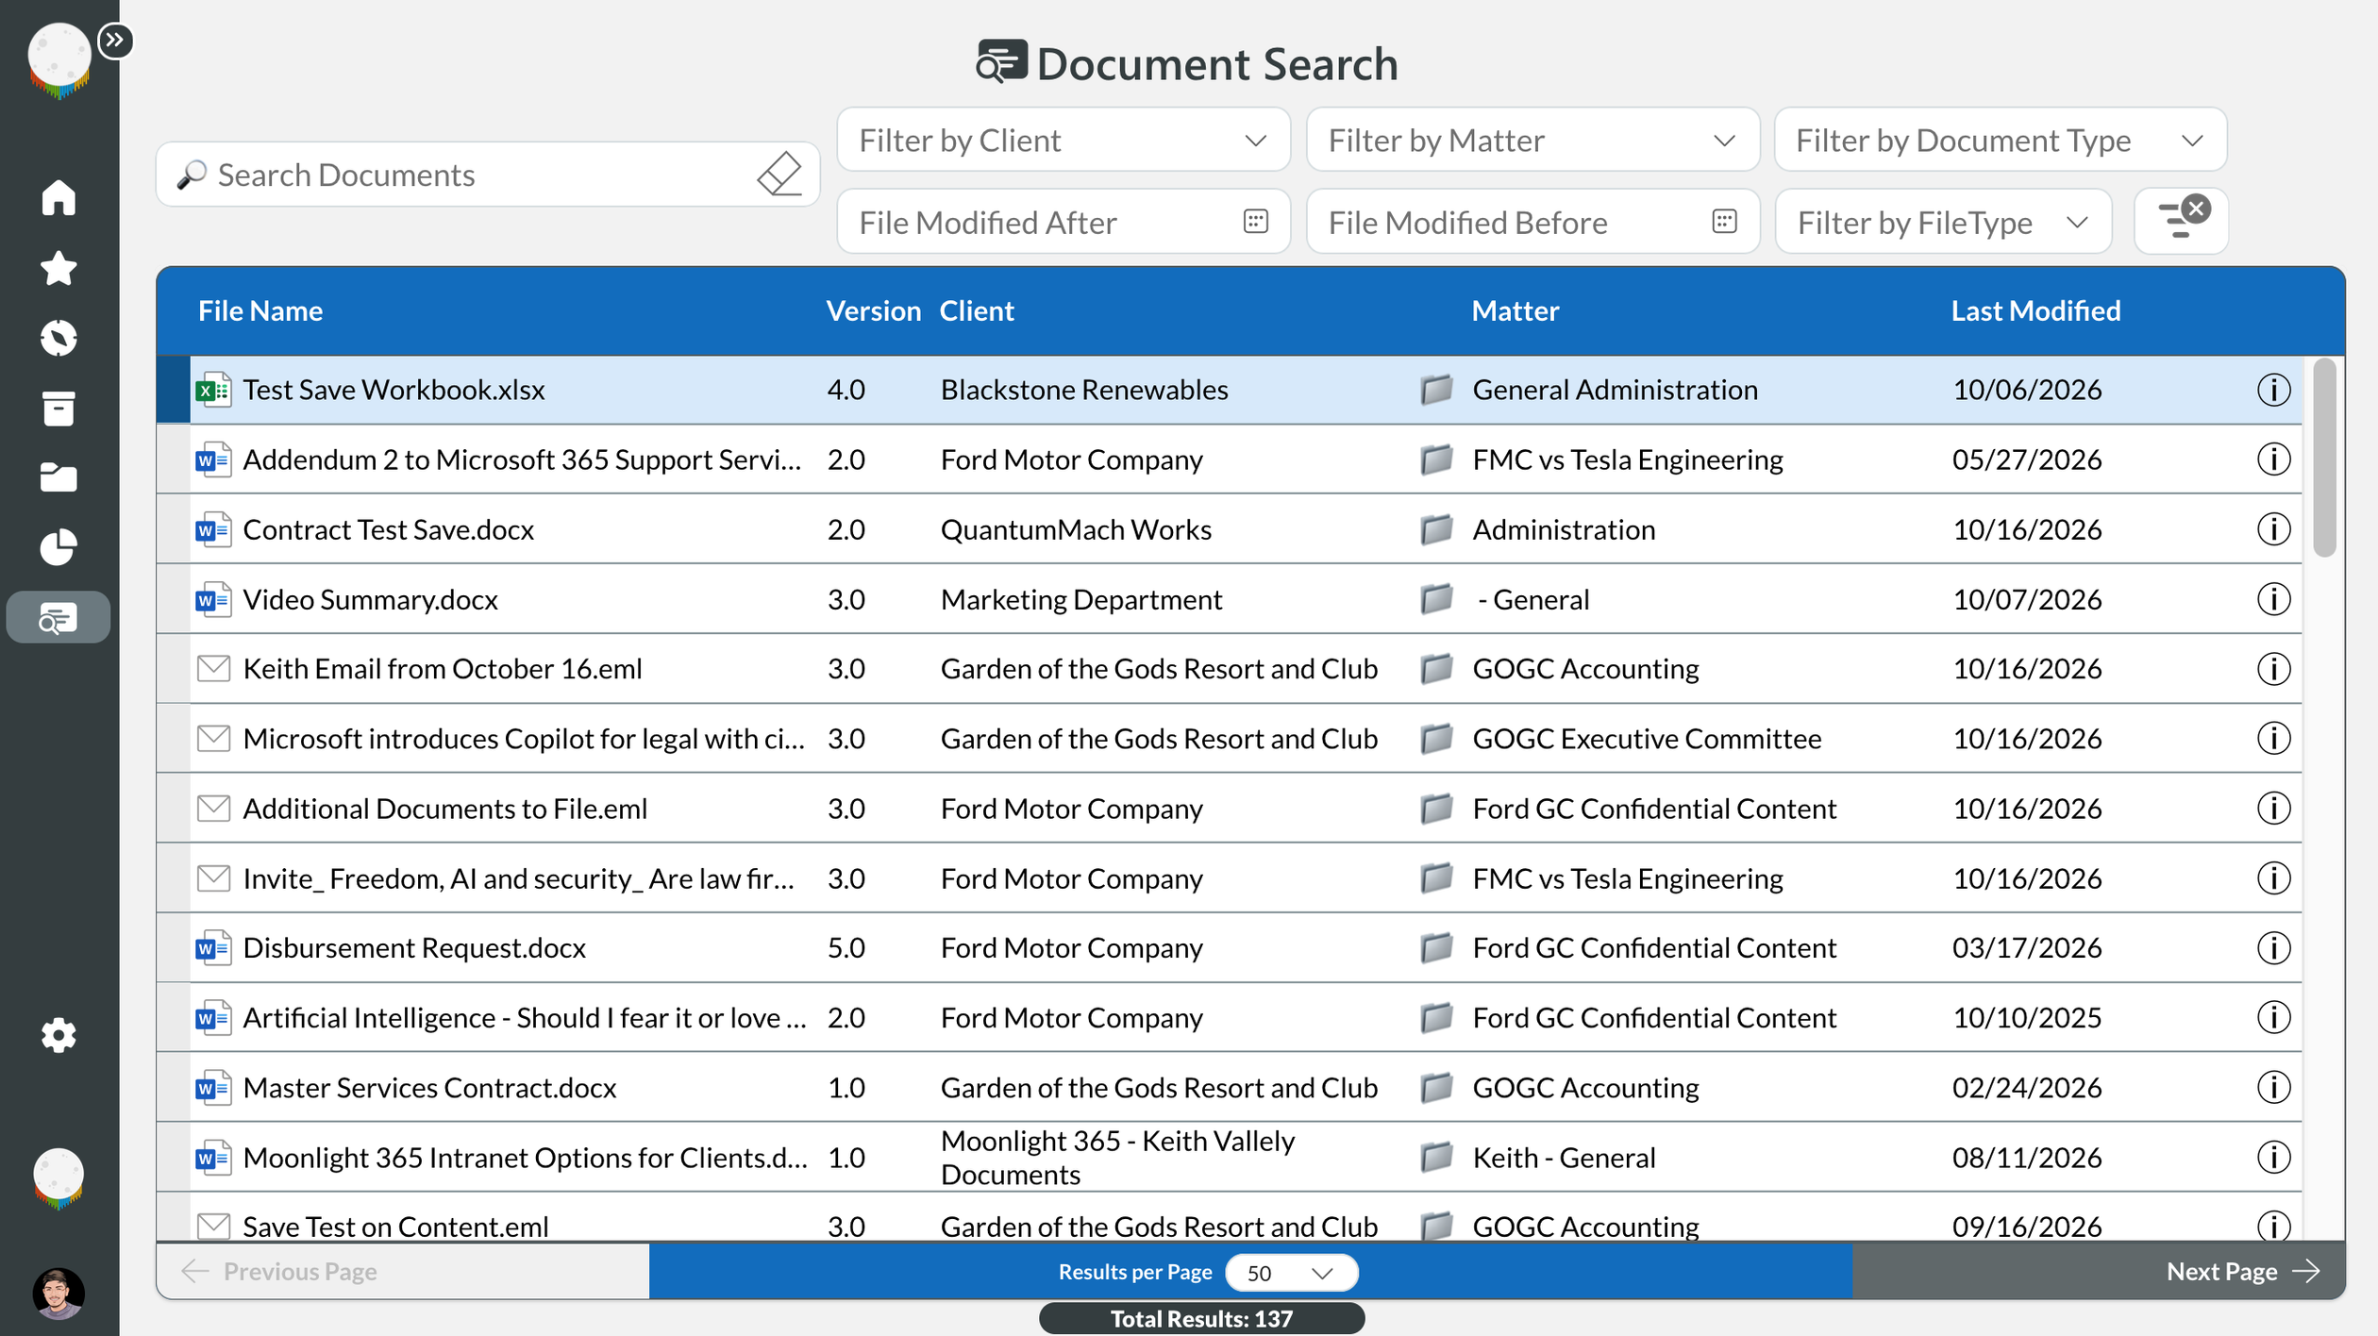Open folder icon for FMC vs Tesla Engineering, Addendum row
This screenshot has width=2378, height=1336.
pos(1436,459)
